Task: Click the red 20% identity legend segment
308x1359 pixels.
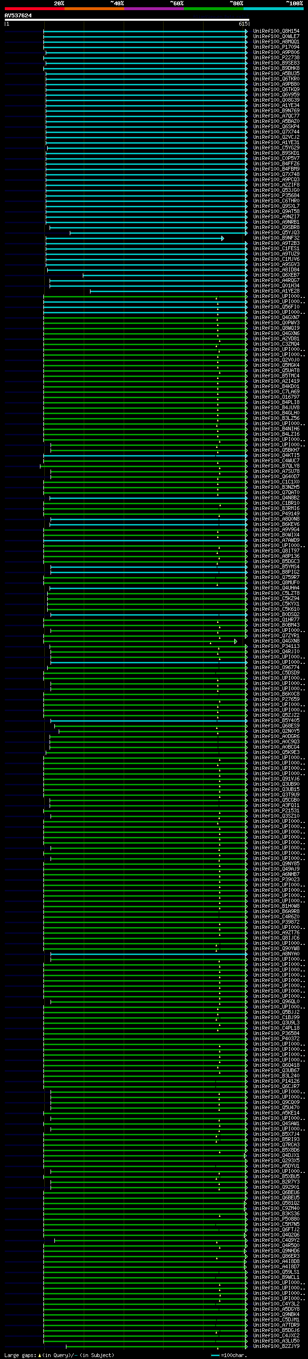Action: [34, 9]
